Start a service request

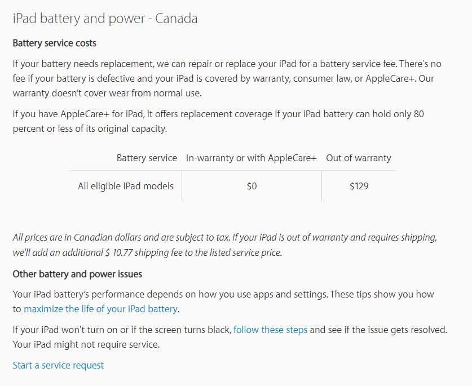pos(58,365)
